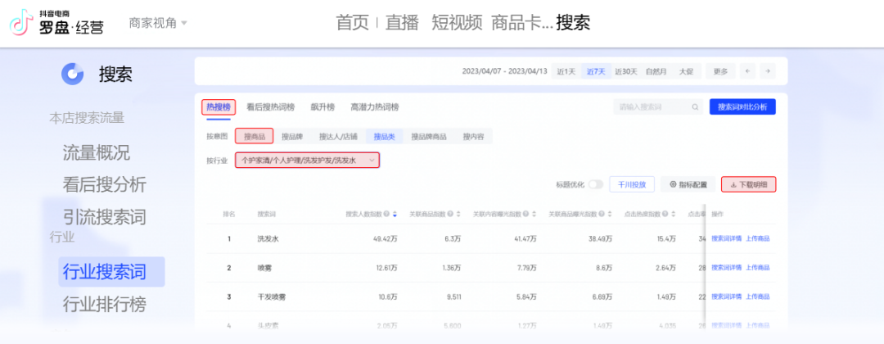Select the 看后搜热词榜 tab
Image resolution: width=884 pixels, height=344 pixels.
[271, 107]
